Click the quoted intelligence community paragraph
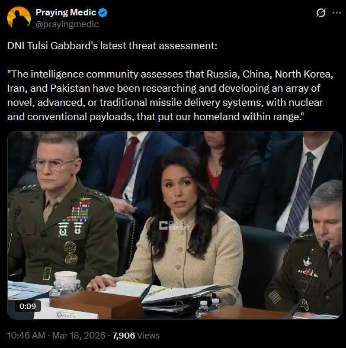This screenshot has height=348, width=346. click(170, 95)
